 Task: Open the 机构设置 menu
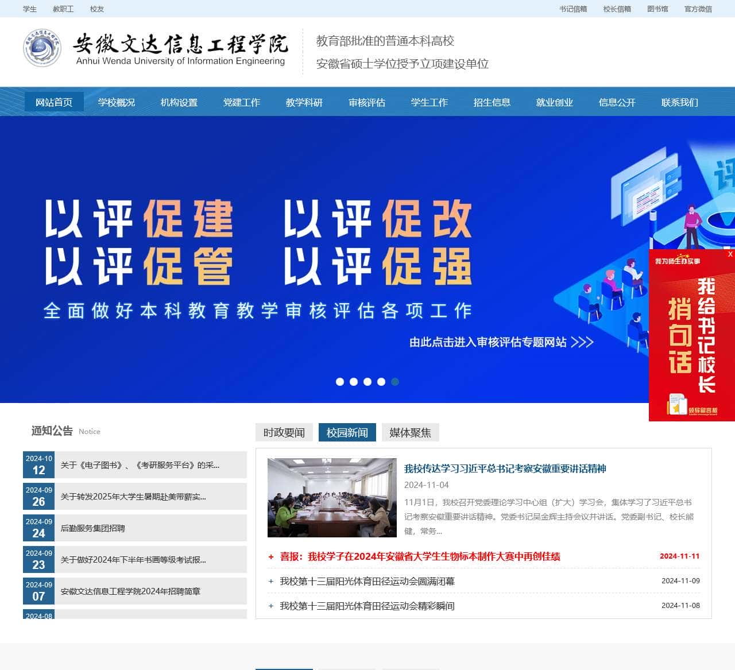tap(179, 102)
